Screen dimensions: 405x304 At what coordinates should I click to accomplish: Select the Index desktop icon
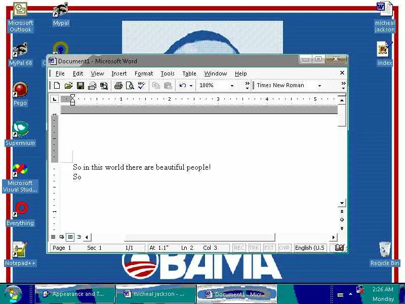click(385, 54)
